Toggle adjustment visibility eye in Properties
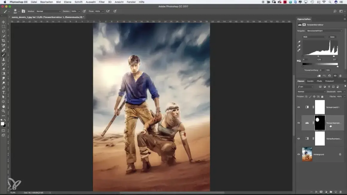This screenshot has height=195, width=347. pyautogui.click(x=335, y=76)
